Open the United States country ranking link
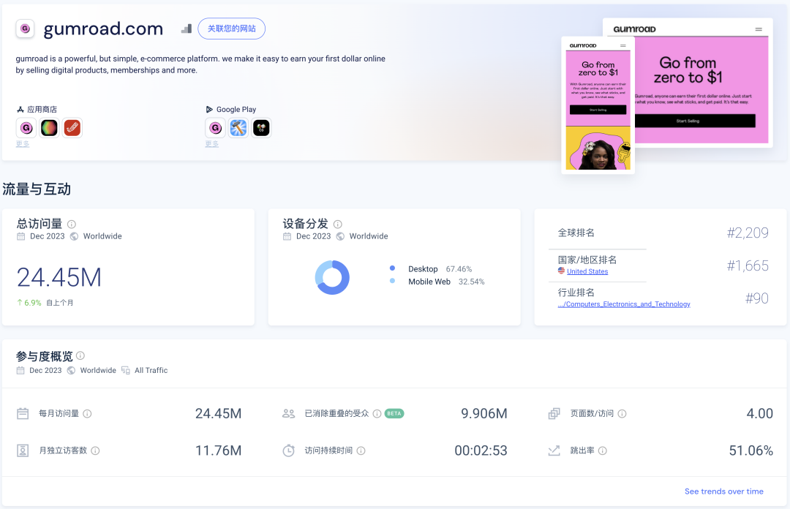 [587, 271]
